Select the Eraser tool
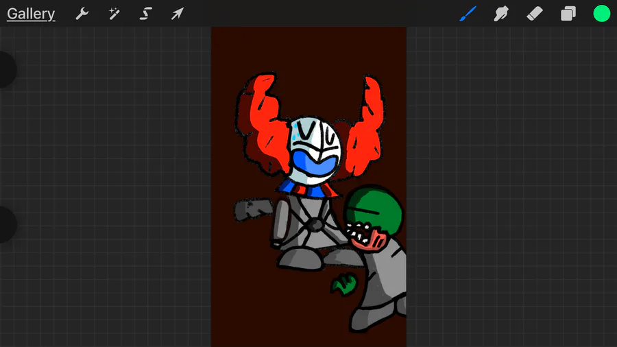Viewport: 617px width, 347px height. click(x=534, y=14)
